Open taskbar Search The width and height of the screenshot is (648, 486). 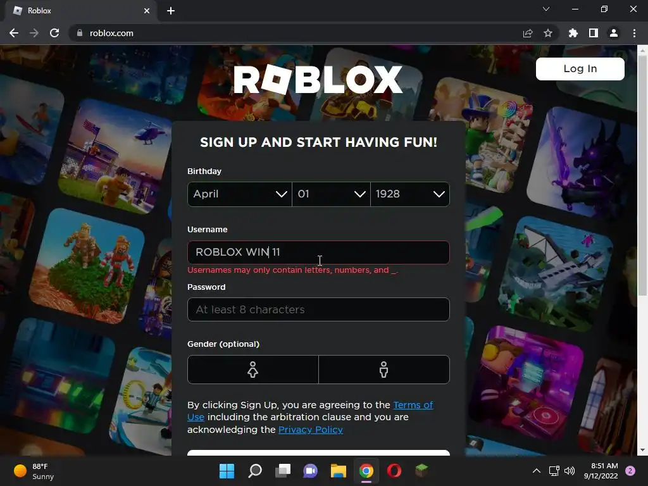254,471
